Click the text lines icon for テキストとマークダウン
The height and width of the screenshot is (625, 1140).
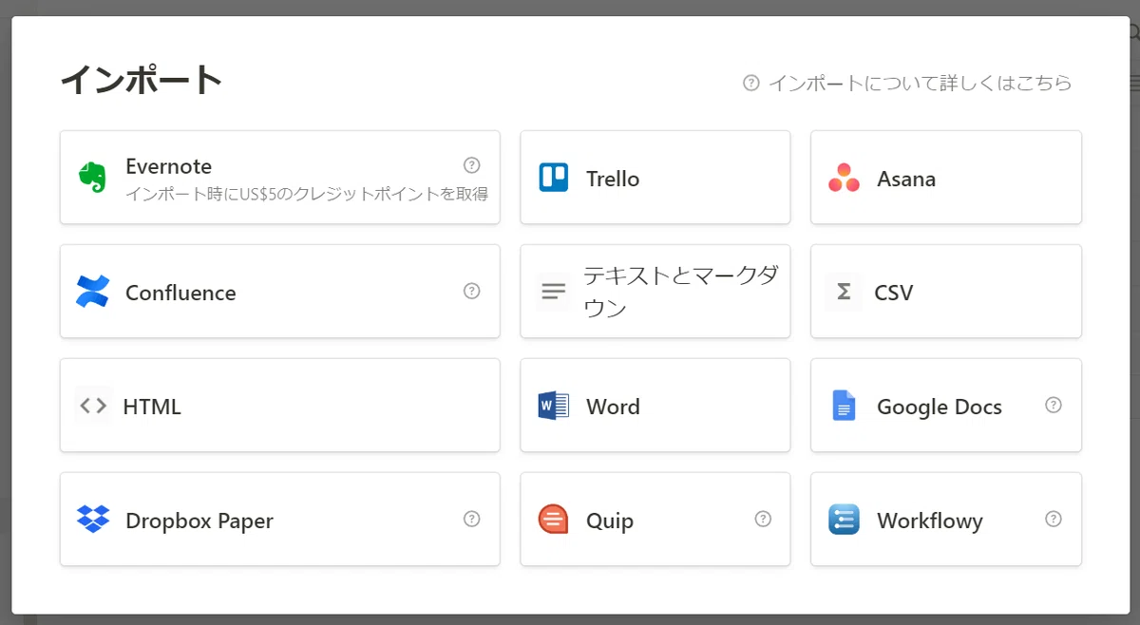[553, 292]
